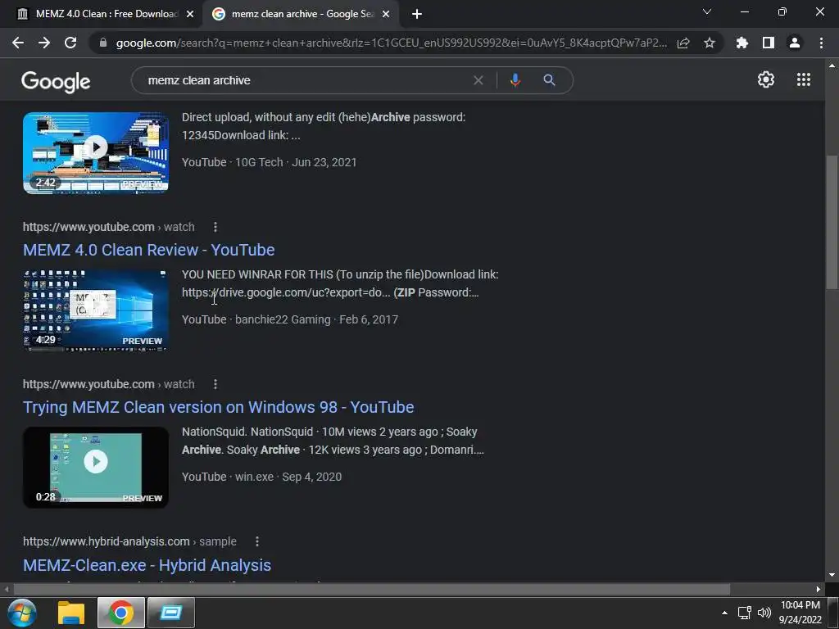
Task: Click the YOU NEED WINRAR FOR THIS snippet
Action: pos(340,283)
